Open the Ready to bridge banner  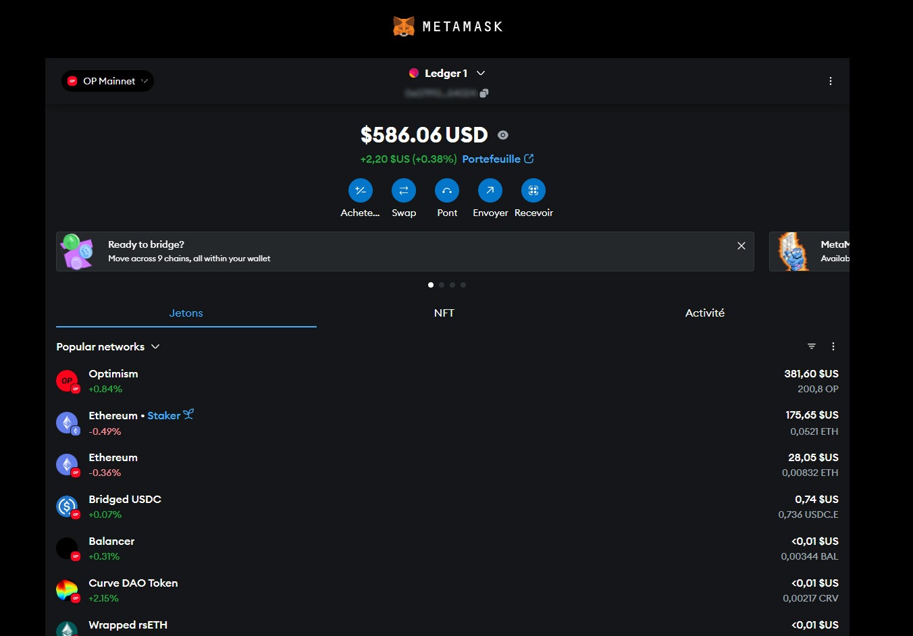coord(405,251)
